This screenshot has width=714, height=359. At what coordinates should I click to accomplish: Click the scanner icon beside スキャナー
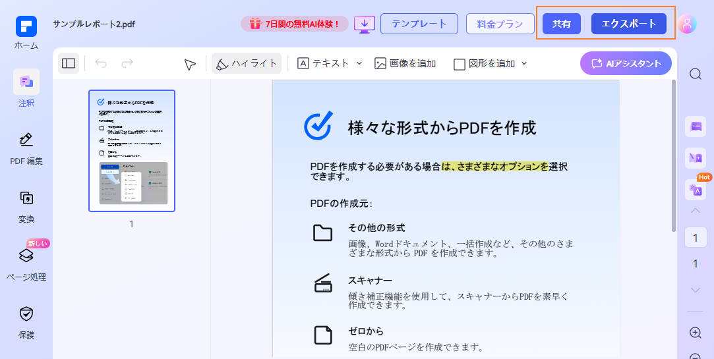[x=323, y=283]
